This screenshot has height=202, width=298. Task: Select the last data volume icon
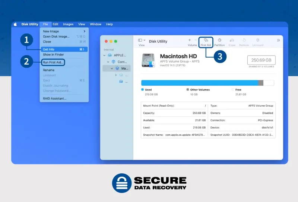pyautogui.click(x=121, y=81)
